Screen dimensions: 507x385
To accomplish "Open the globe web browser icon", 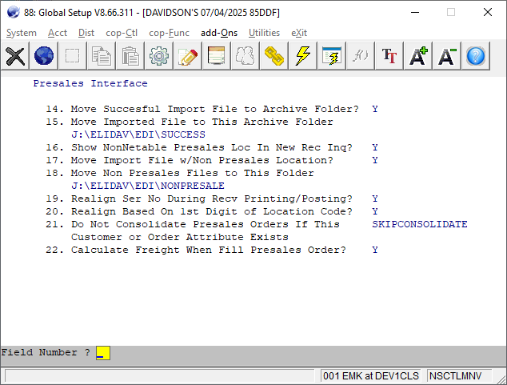I will (44, 55).
